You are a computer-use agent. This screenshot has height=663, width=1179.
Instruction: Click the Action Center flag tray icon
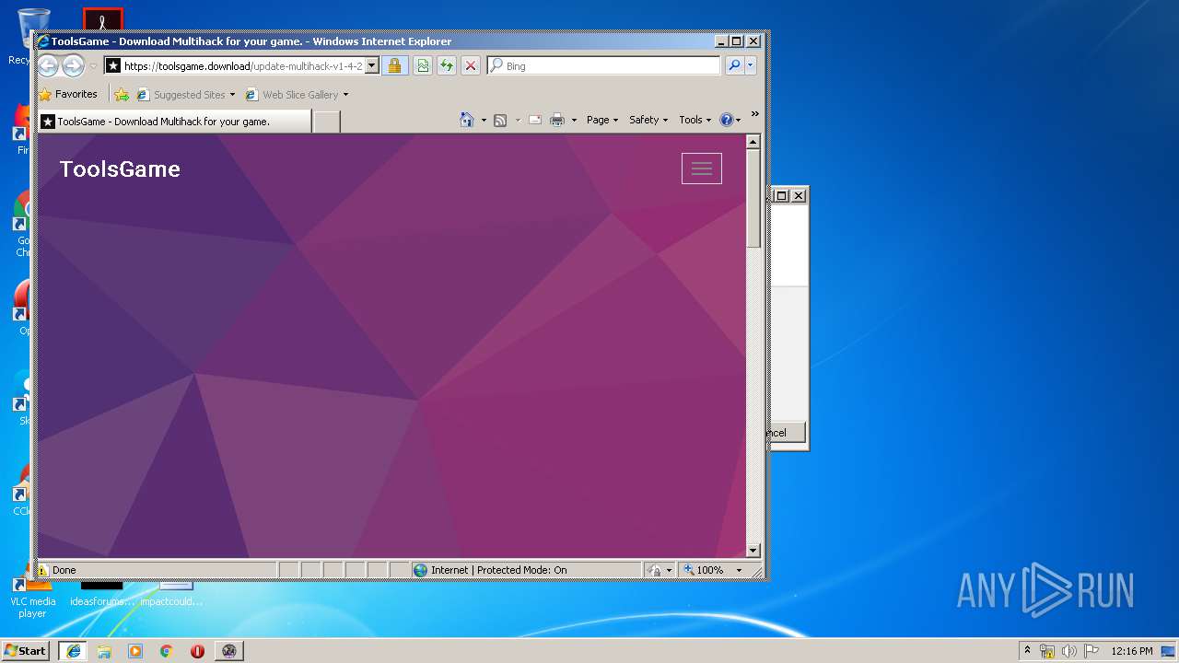click(x=1091, y=651)
